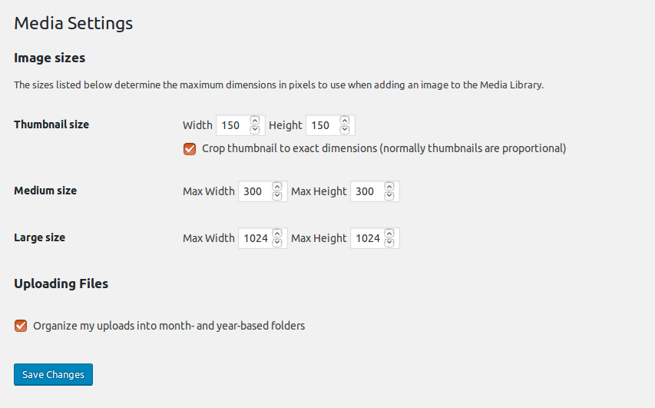Decrease Medium size Max Height
This screenshot has width=655, height=408.
[389, 196]
